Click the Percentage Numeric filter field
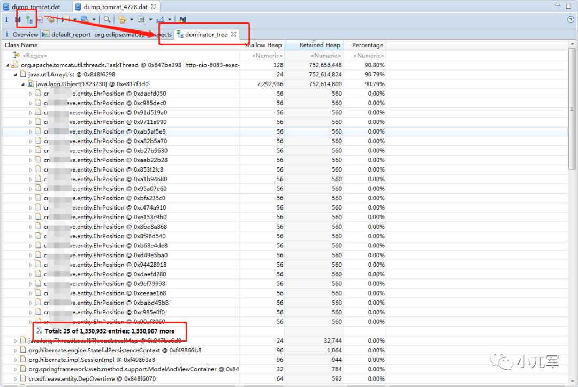578x387 pixels. (x=364, y=55)
